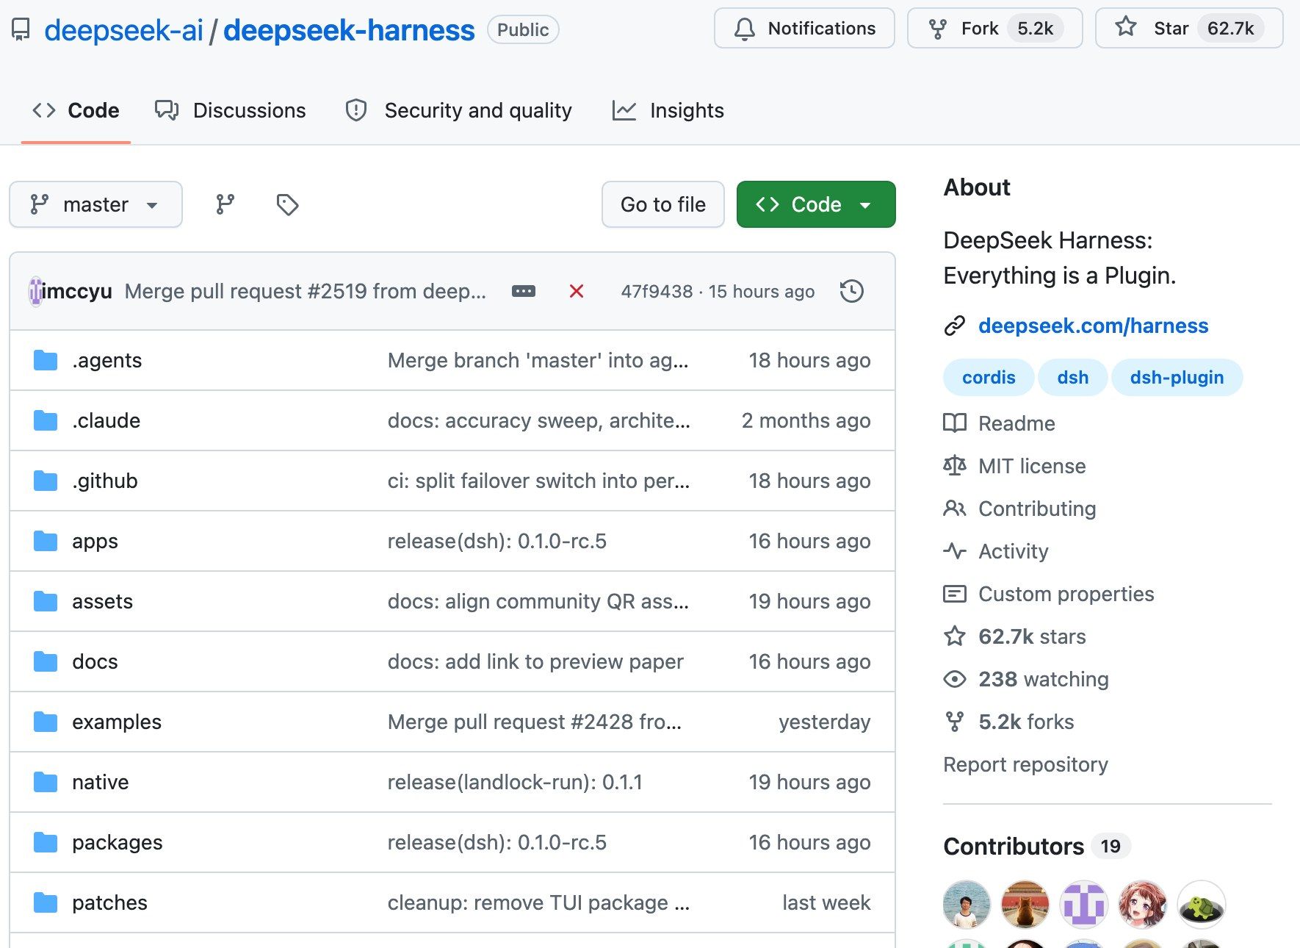Viewport: 1300px width, 948px height.
Task: Open the examples folder name
Action: tap(117, 722)
